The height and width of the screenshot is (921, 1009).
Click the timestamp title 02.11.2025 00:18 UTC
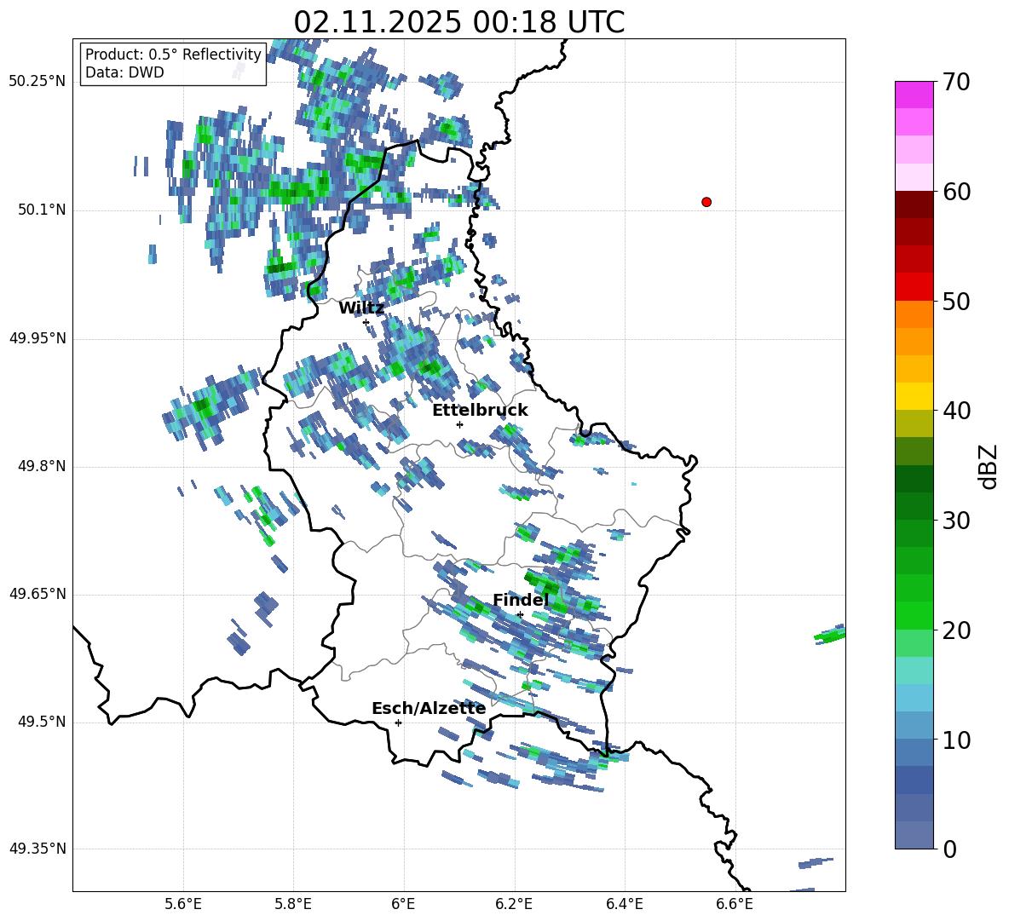[458, 22]
